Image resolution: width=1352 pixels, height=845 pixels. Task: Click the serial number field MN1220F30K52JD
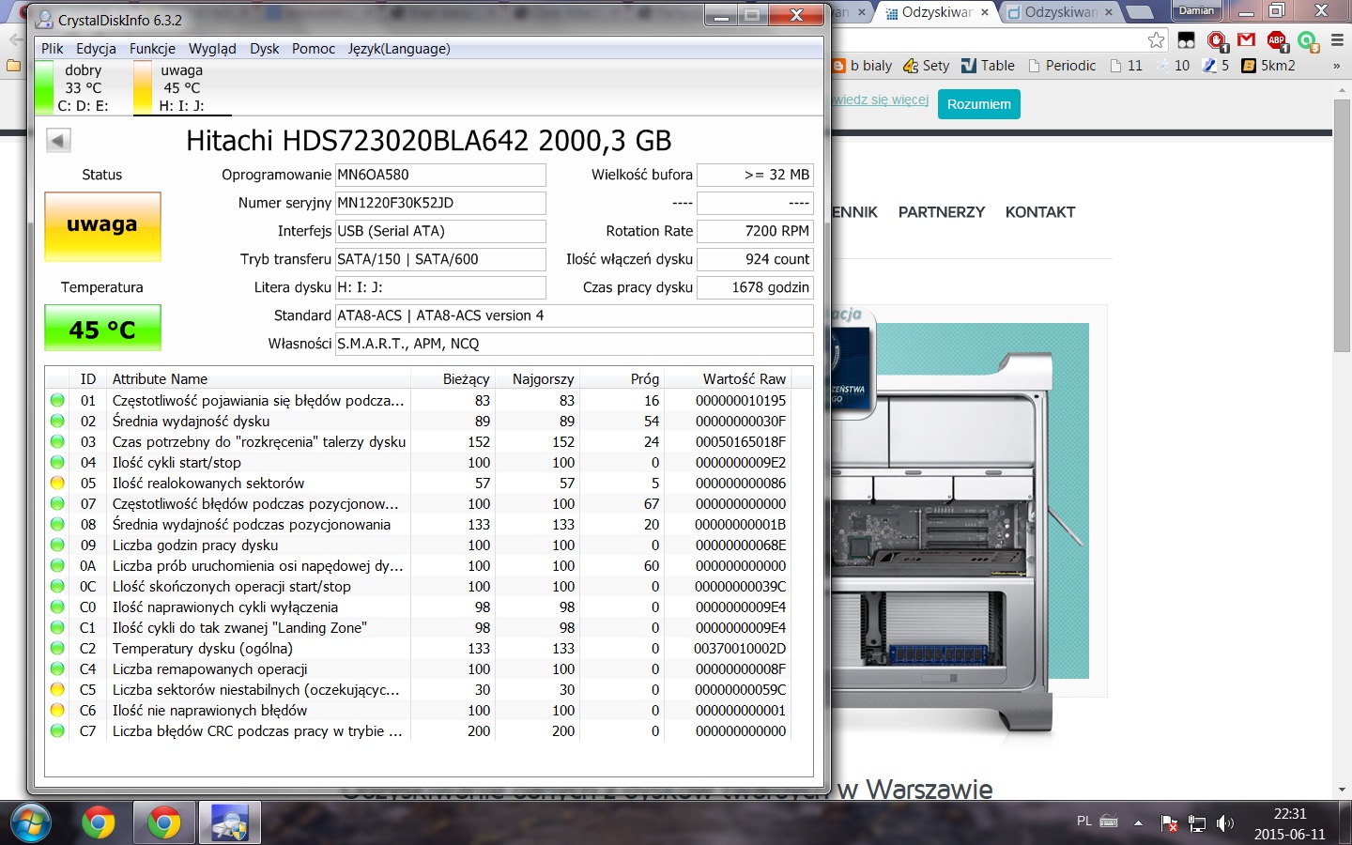tap(440, 203)
